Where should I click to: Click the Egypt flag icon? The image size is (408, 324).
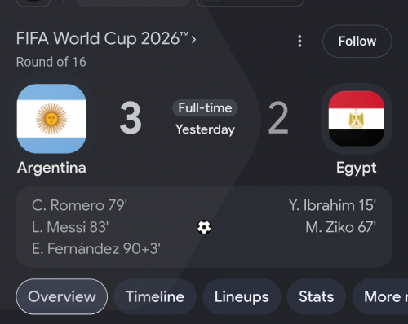tap(357, 119)
